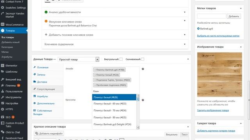Image resolution: width=250 pixels, height=140 pixels.
Task: Collapse the Метки товаров panel
Action: (x=241, y=8)
